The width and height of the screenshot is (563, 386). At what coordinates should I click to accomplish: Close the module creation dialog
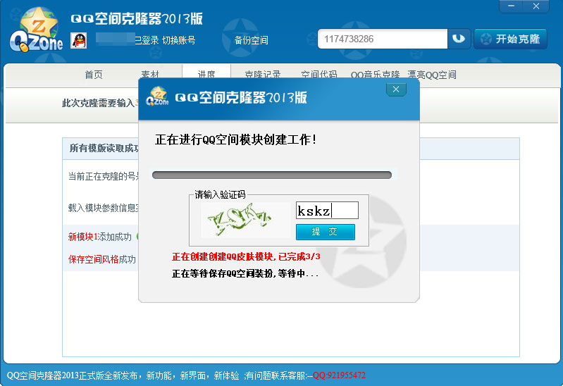click(x=396, y=89)
